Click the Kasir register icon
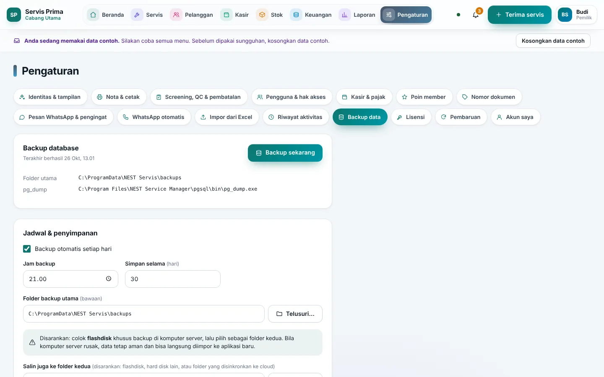 [226, 15]
